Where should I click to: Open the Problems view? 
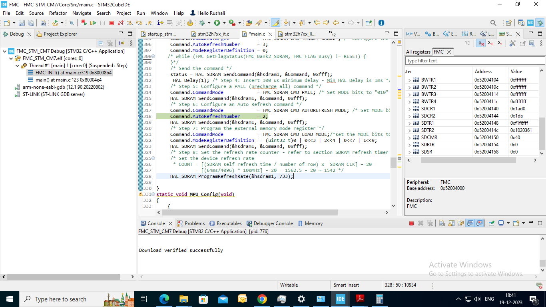(194, 223)
